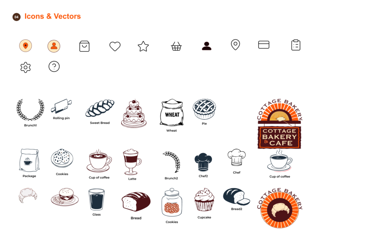Click the question mark help icon
Image resolution: width=375 pixels, height=244 pixels.
coord(54,66)
